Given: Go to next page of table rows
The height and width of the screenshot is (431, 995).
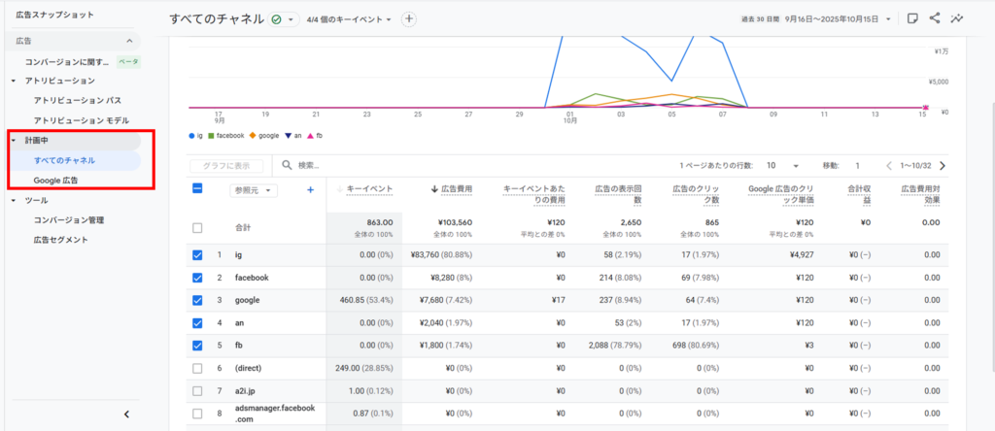Looking at the screenshot, I should click(x=942, y=166).
